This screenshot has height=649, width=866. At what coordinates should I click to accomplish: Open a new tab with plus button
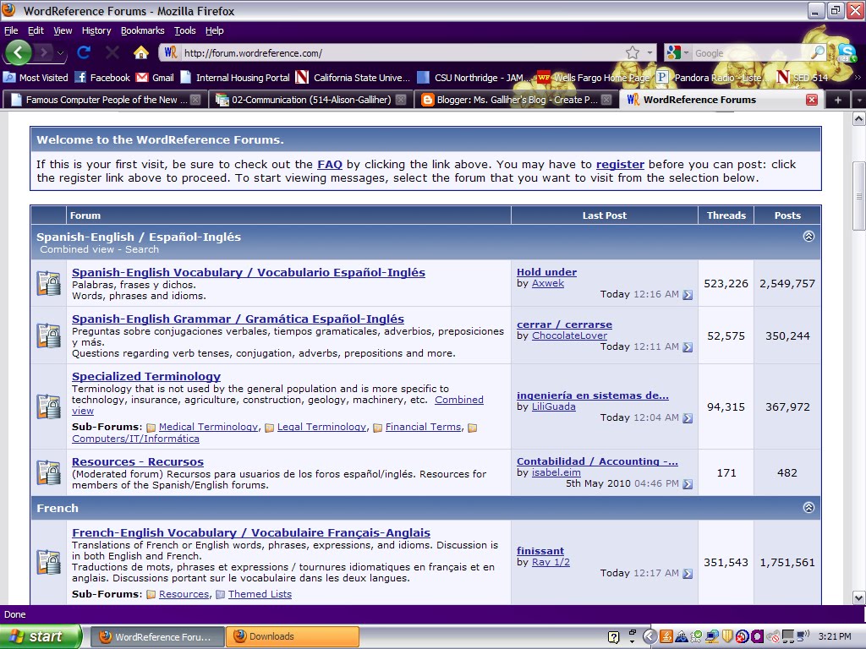pos(838,100)
